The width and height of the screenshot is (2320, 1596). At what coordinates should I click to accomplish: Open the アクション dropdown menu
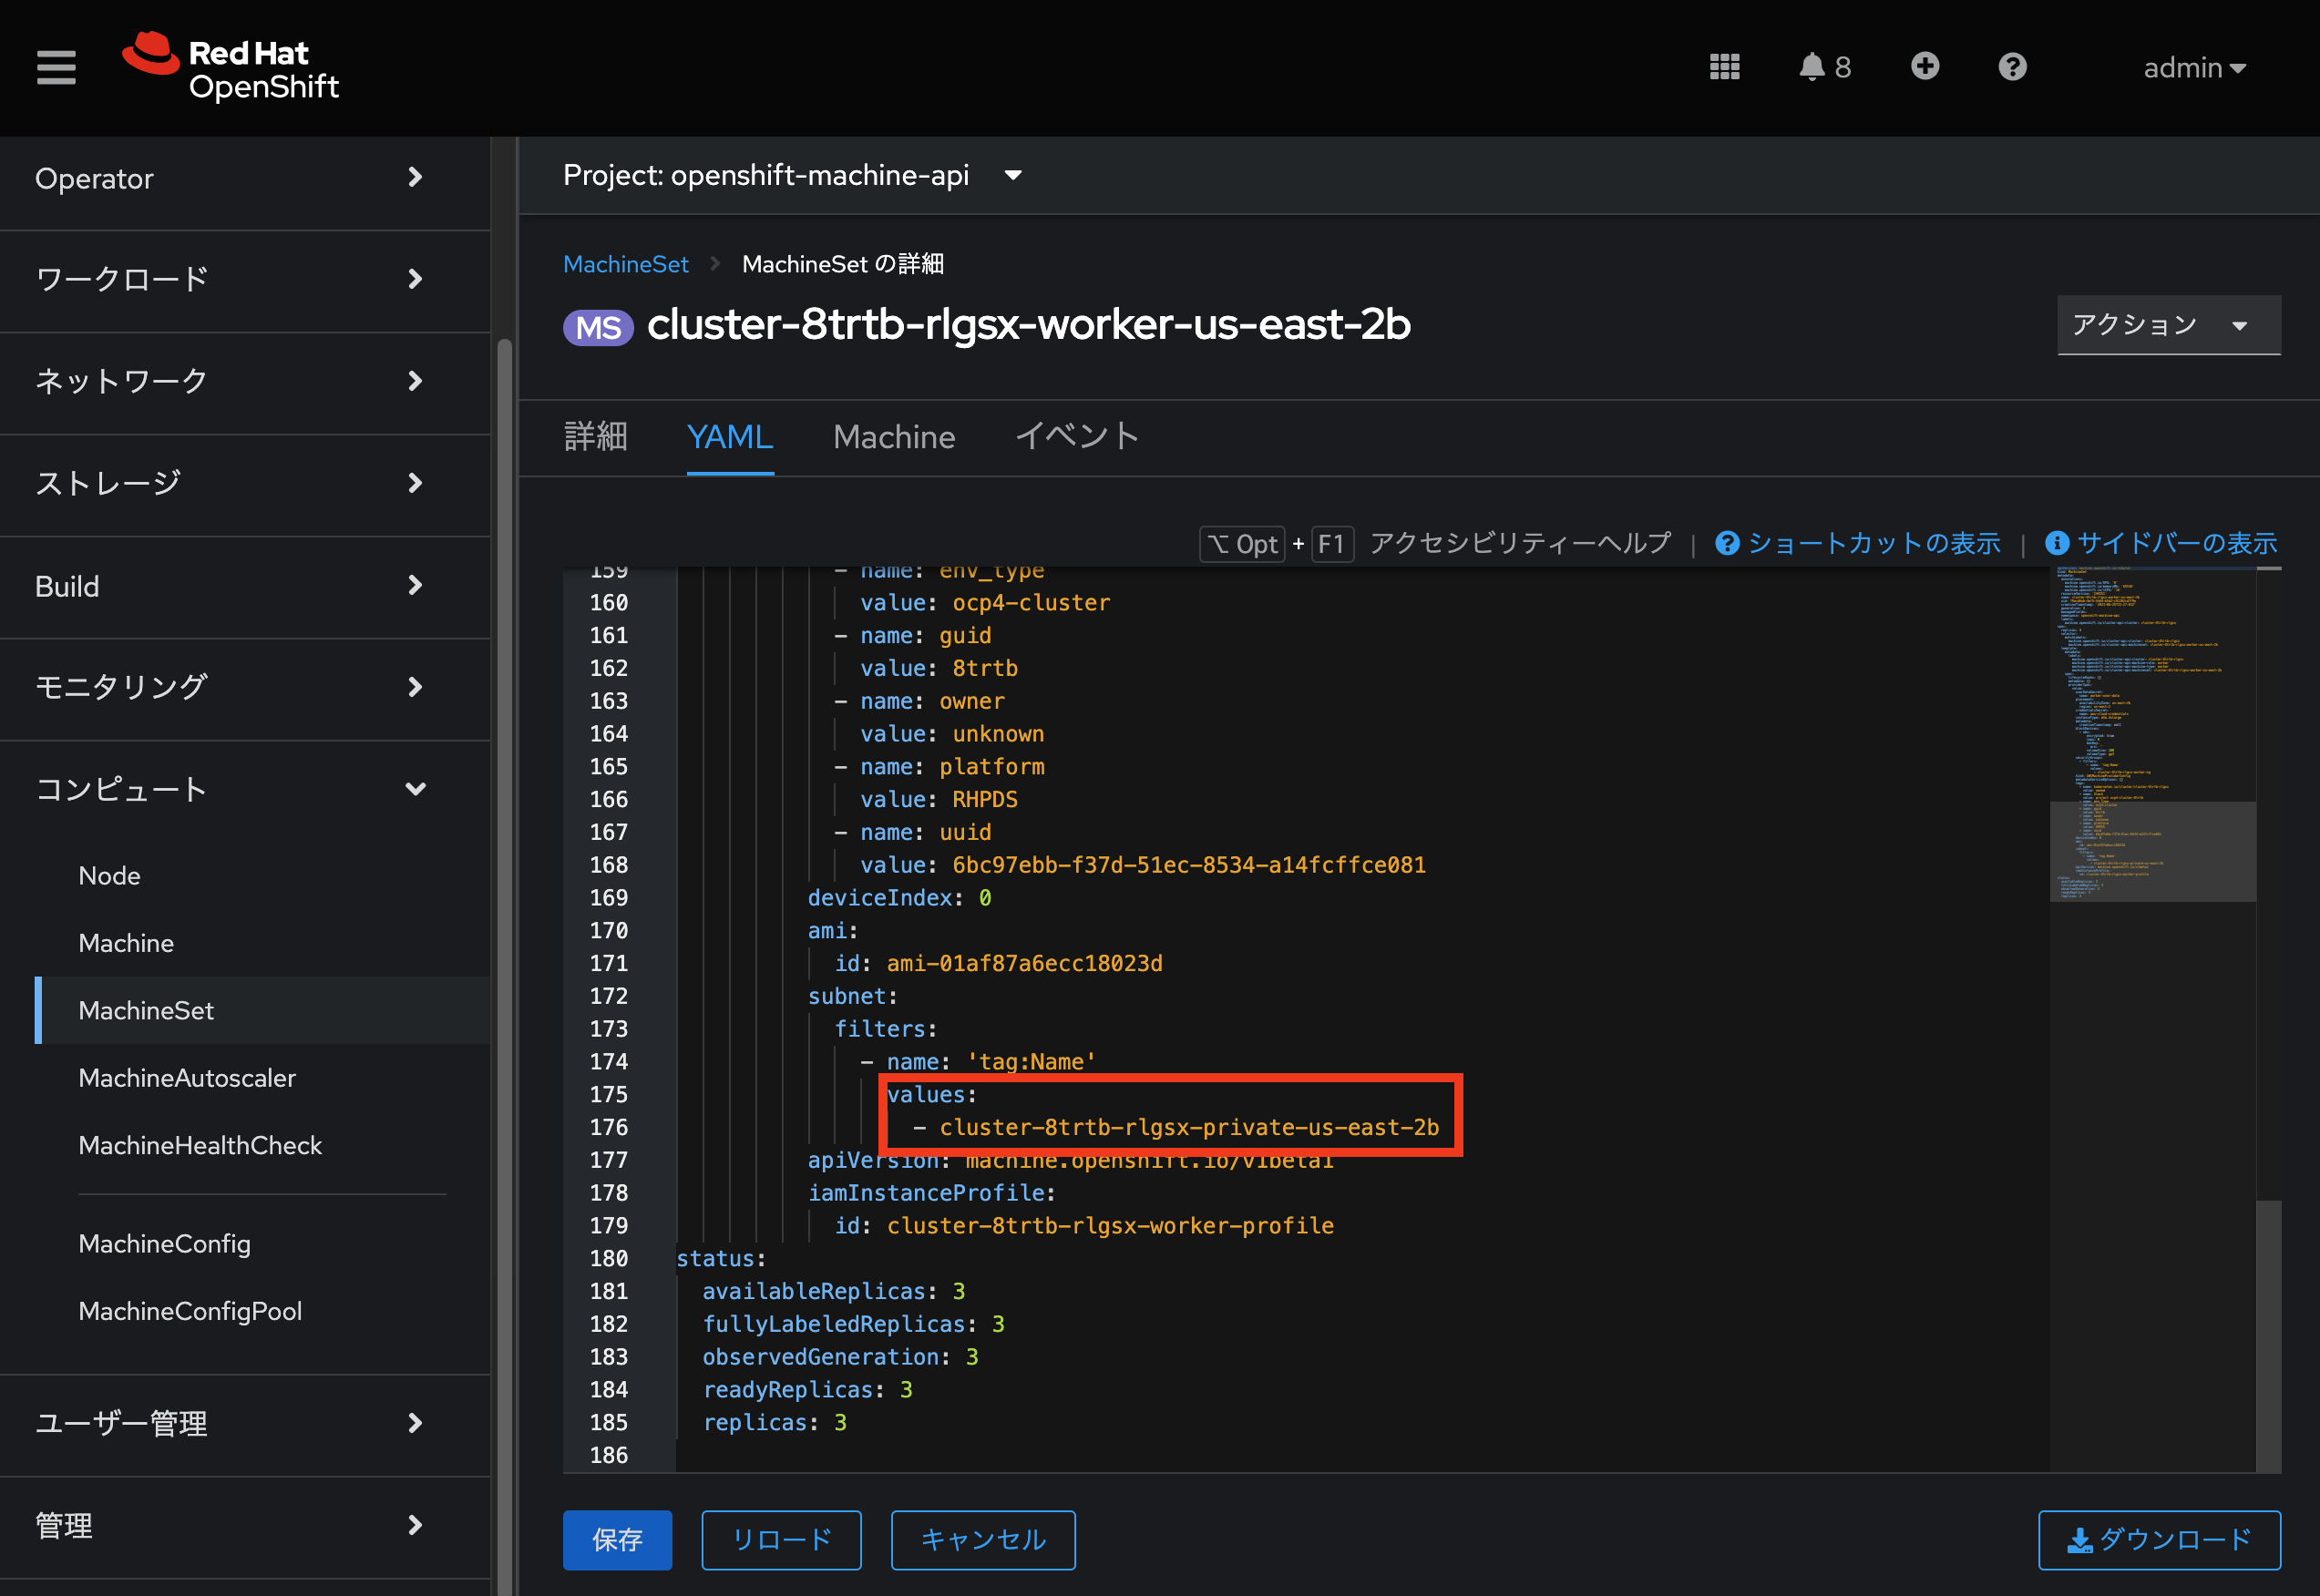click(x=2168, y=325)
